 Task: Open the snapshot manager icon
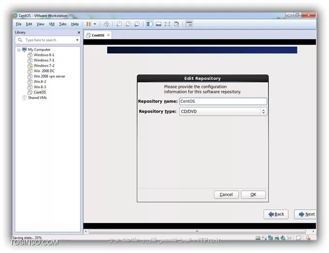coord(137,24)
